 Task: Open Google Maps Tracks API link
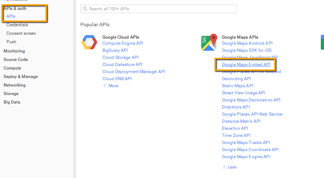click(x=246, y=143)
